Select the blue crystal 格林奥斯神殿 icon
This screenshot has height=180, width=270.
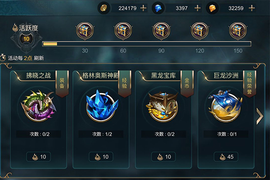[102, 105]
